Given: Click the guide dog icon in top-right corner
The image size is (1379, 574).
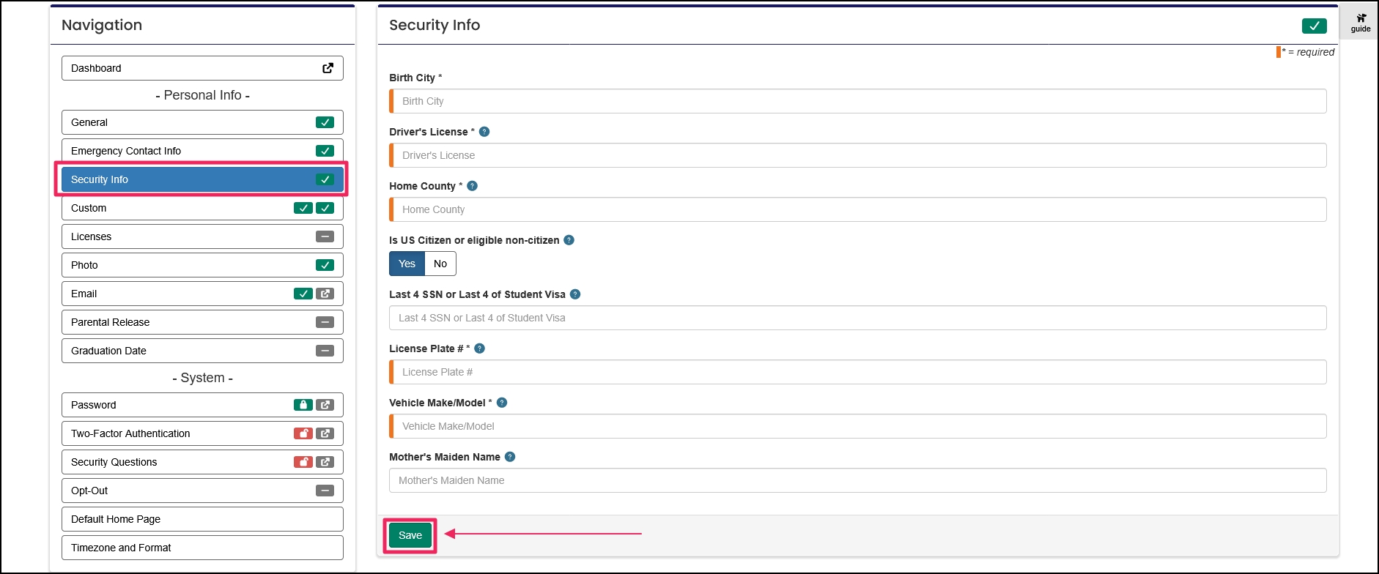Looking at the screenshot, I should tap(1360, 23).
